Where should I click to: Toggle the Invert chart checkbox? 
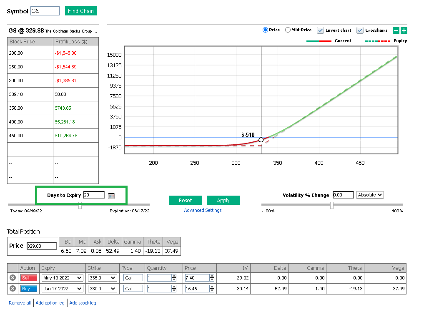point(320,30)
